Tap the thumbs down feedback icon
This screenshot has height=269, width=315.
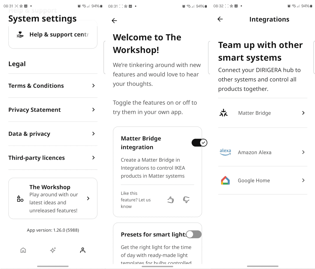click(x=186, y=200)
